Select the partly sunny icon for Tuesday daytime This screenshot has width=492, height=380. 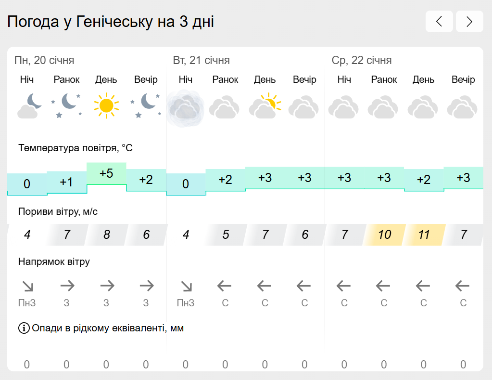point(265,106)
